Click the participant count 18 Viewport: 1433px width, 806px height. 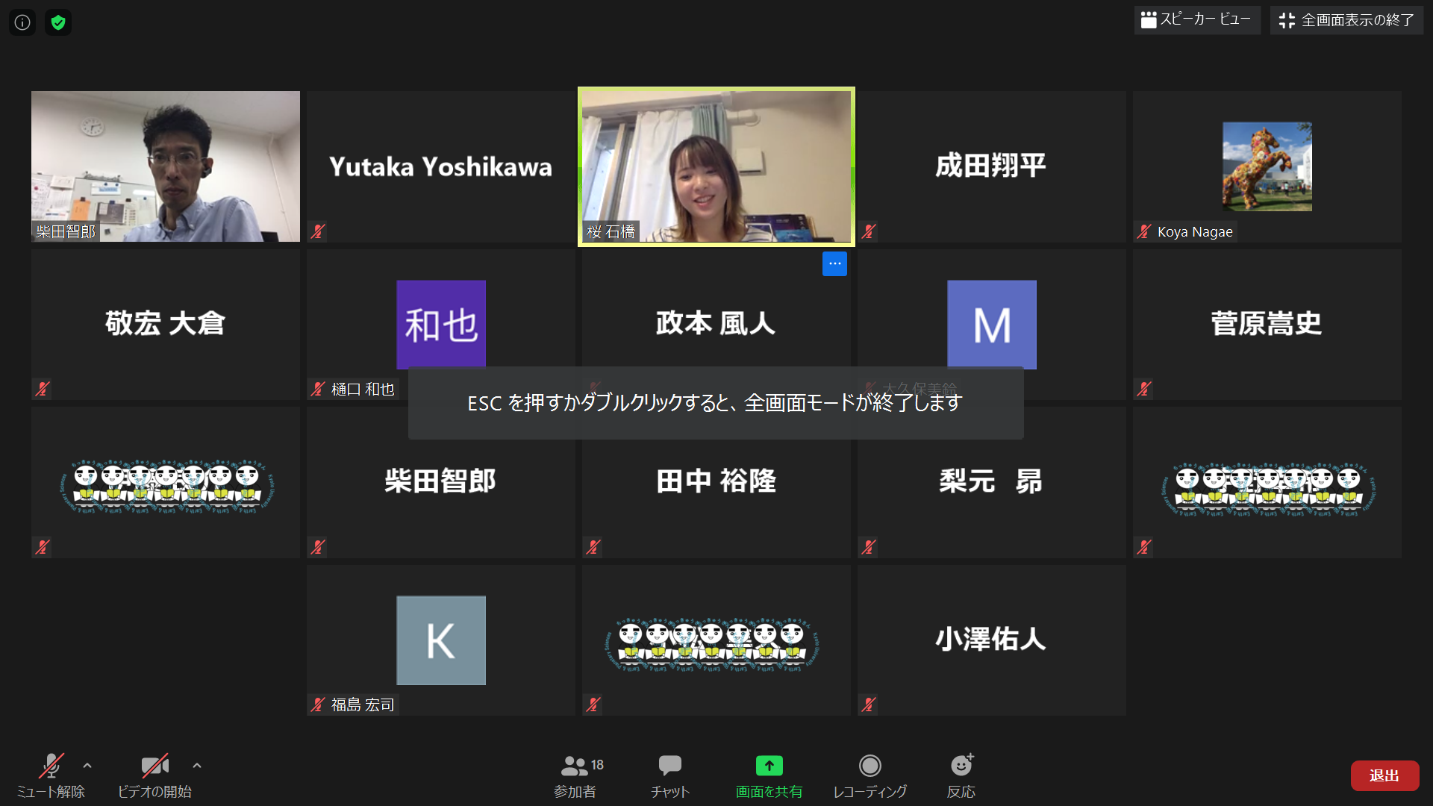point(597,765)
